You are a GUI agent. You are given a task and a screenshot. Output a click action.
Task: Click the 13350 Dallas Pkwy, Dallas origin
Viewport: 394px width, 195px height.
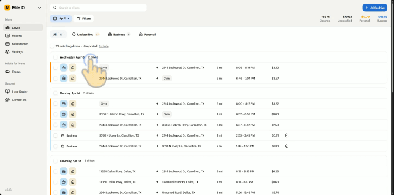coord(118,182)
